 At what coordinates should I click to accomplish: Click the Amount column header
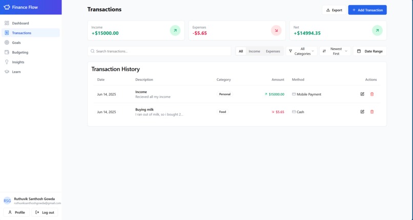pyautogui.click(x=278, y=80)
